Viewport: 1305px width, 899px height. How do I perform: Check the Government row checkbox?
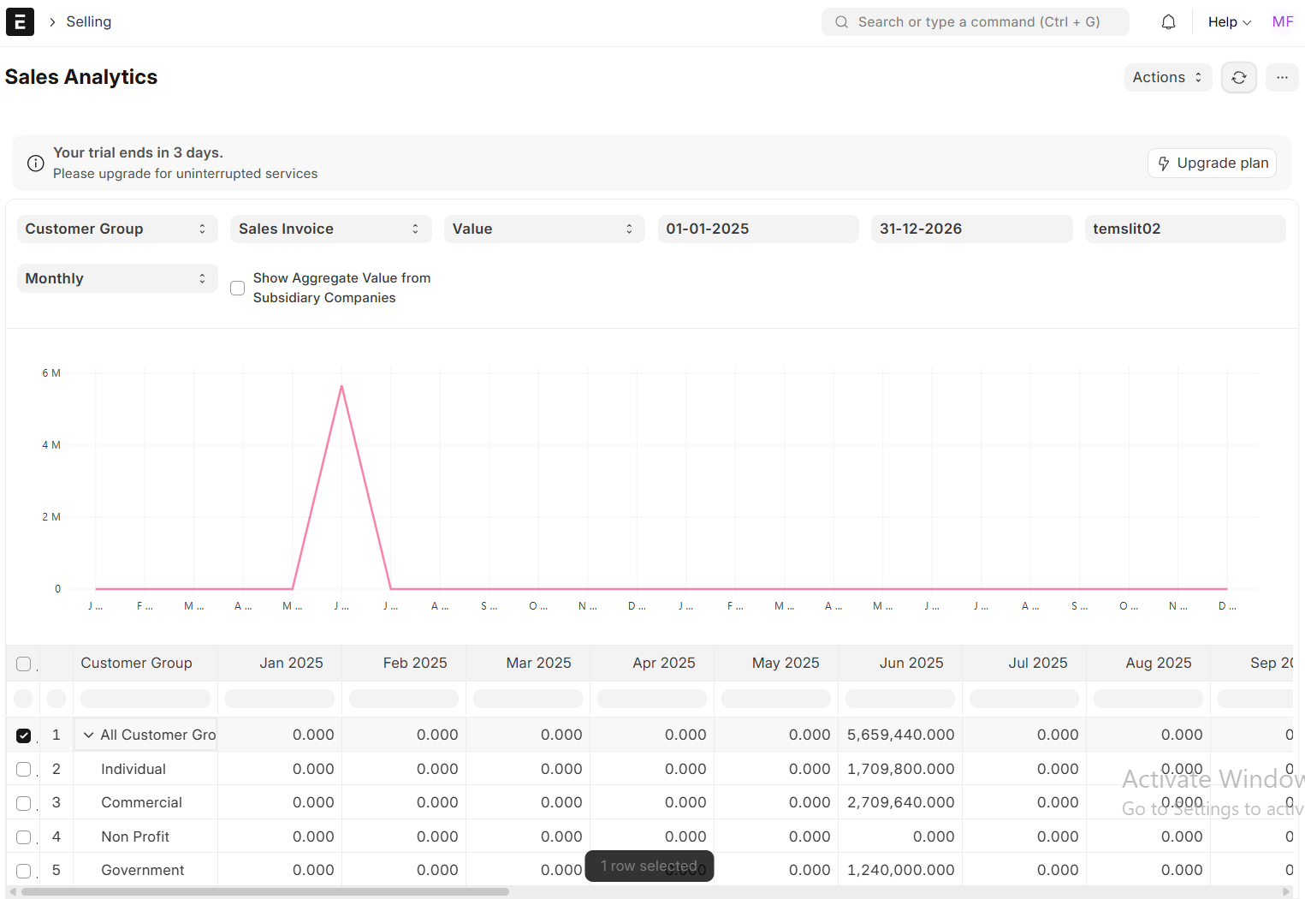click(x=24, y=871)
